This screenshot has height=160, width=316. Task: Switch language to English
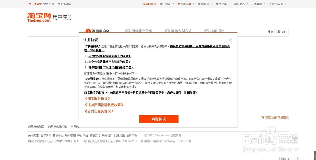(283, 32)
